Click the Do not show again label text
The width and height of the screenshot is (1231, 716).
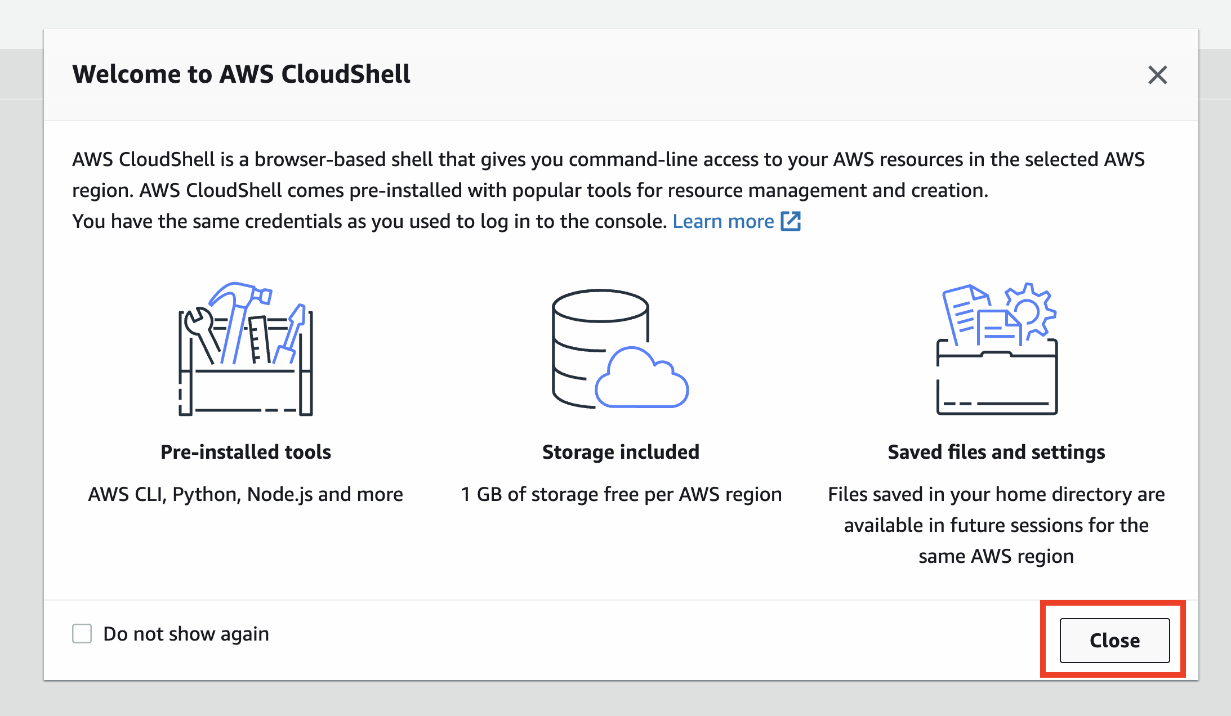(186, 634)
